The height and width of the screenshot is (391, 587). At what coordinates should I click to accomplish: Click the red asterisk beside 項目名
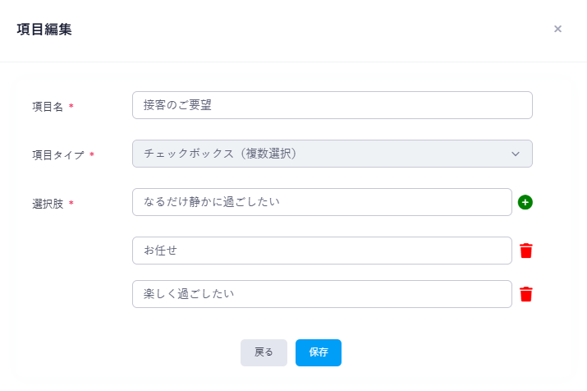(71, 107)
